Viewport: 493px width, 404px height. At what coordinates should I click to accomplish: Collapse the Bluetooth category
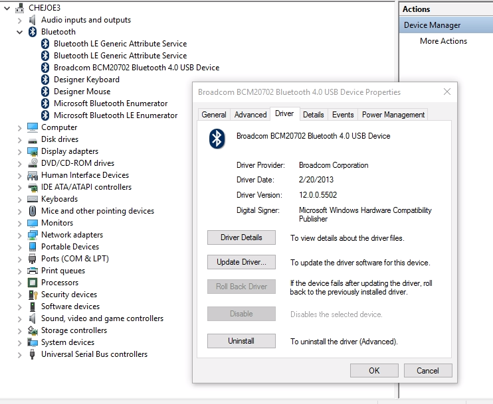(x=19, y=32)
